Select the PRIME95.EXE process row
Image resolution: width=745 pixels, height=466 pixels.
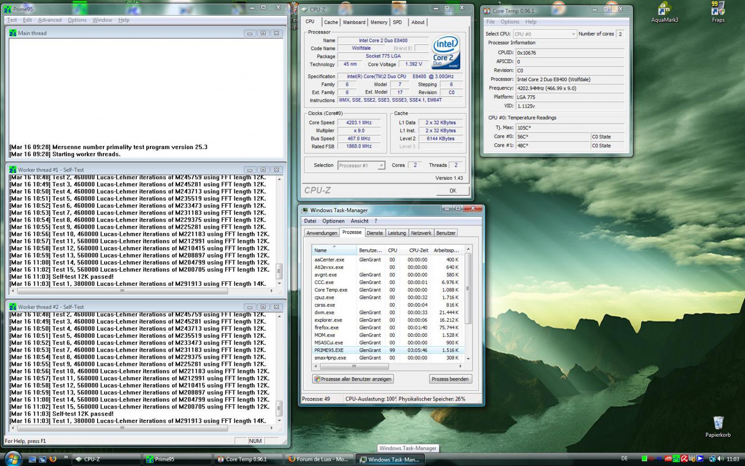388,350
